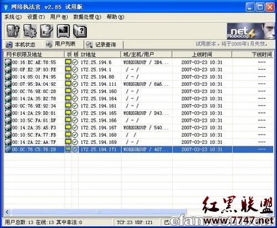Click IP address 172.25.194.165
The height and width of the screenshot is (228, 277).
pyautogui.click(x=99, y=113)
